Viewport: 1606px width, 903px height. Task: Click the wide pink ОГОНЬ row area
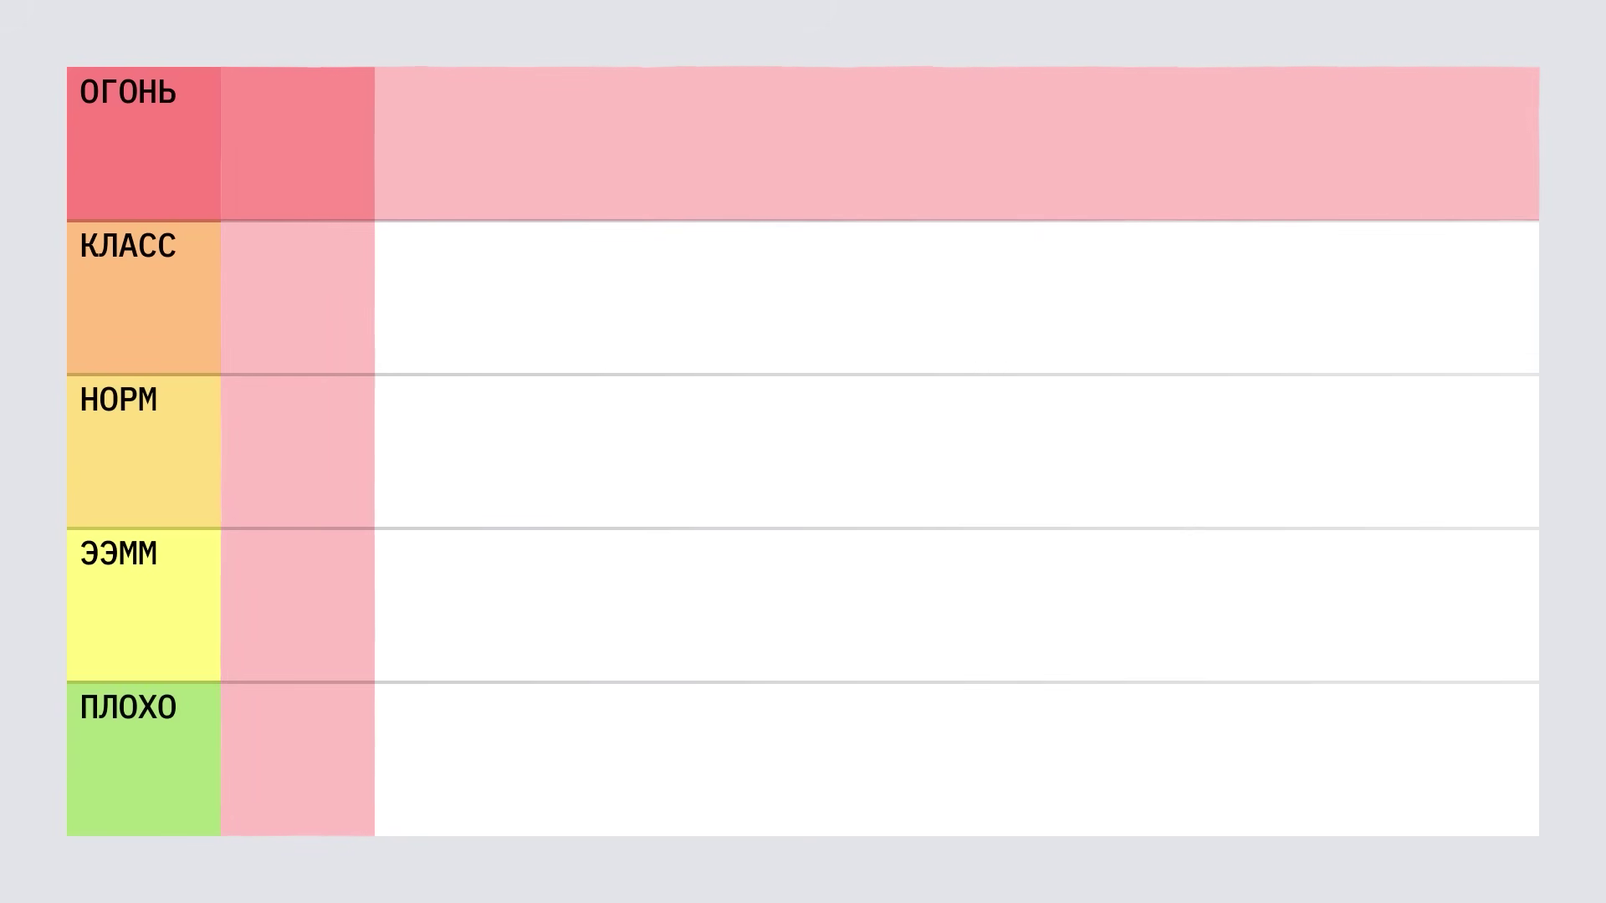coord(956,143)
